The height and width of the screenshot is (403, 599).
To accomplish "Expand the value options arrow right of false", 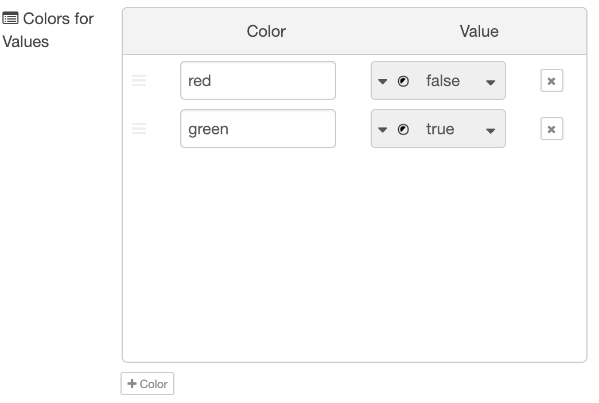I will pyautogui.click(x=490, y=82).
